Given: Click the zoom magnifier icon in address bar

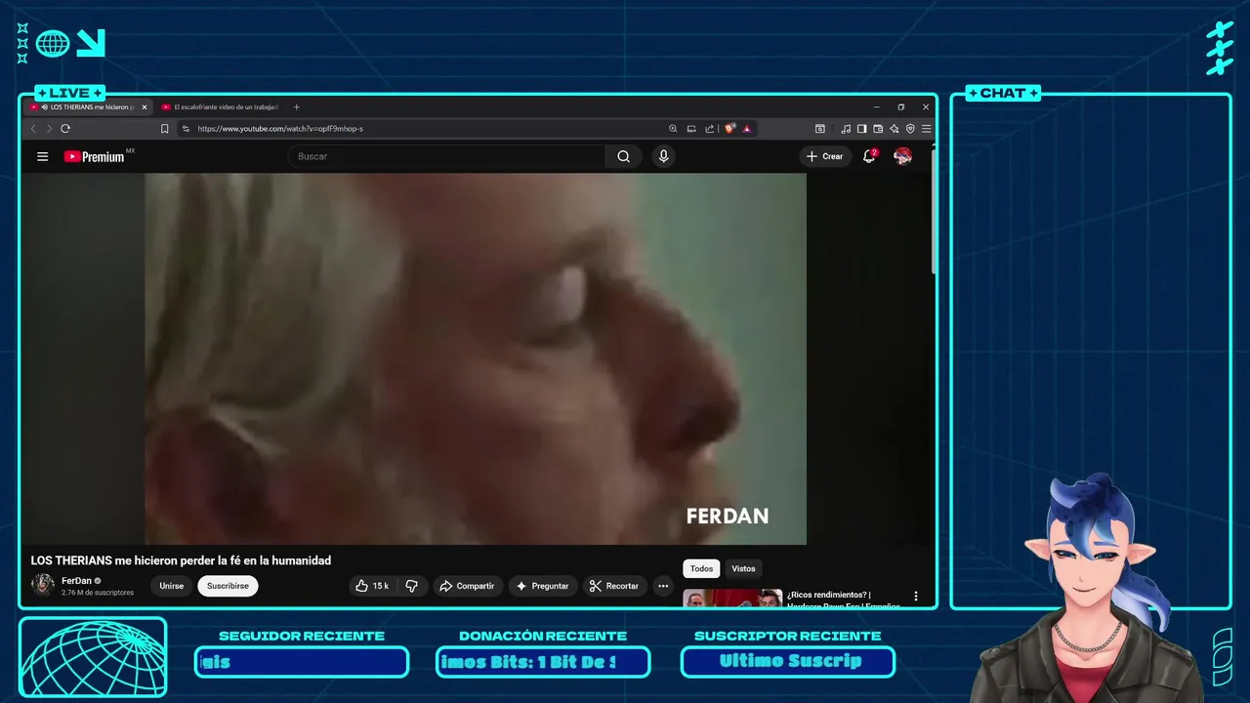Looking at the screenshot, I should (x=673, y=129).
